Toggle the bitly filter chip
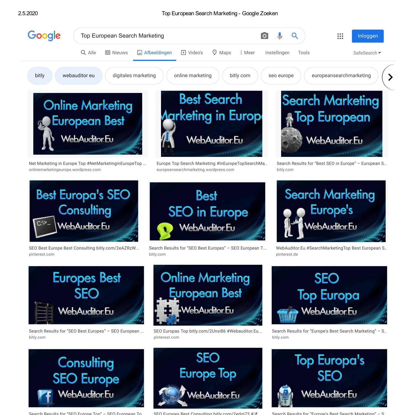 coord(40,76)
